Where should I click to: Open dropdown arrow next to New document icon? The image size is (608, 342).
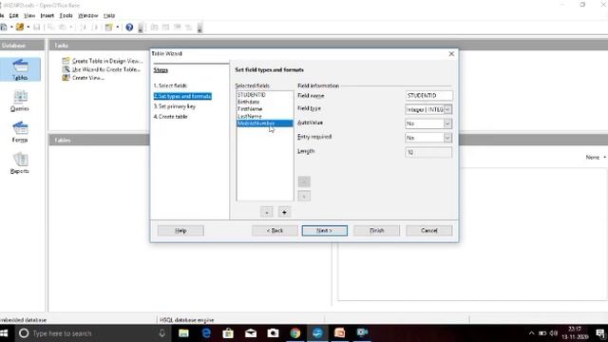11,28
